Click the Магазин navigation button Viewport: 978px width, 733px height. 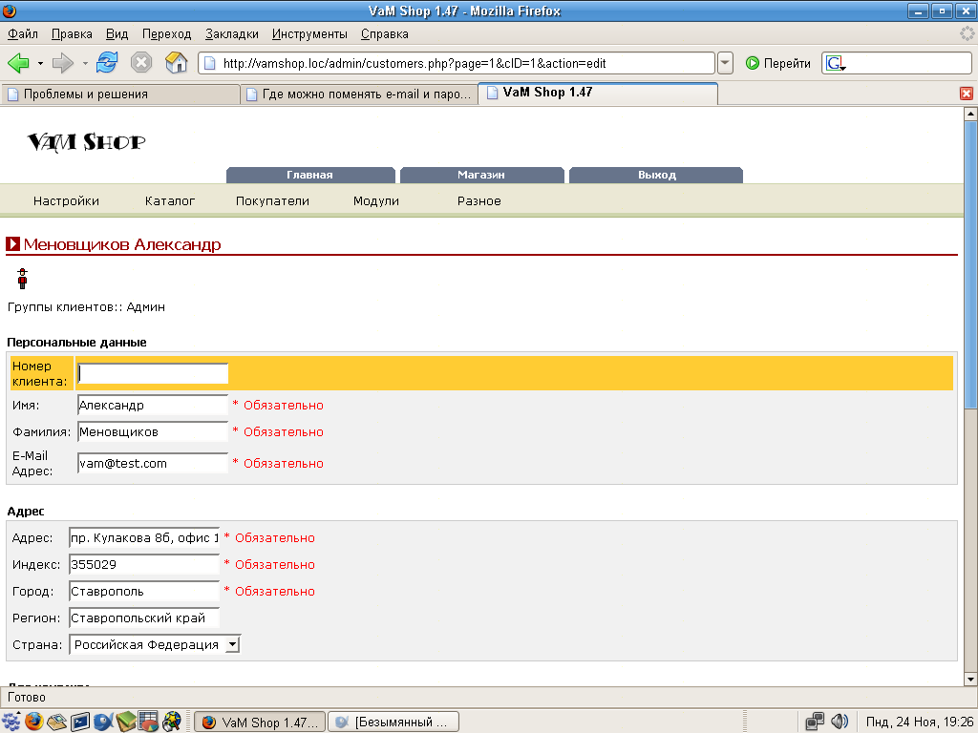click(x=481, y=176)
